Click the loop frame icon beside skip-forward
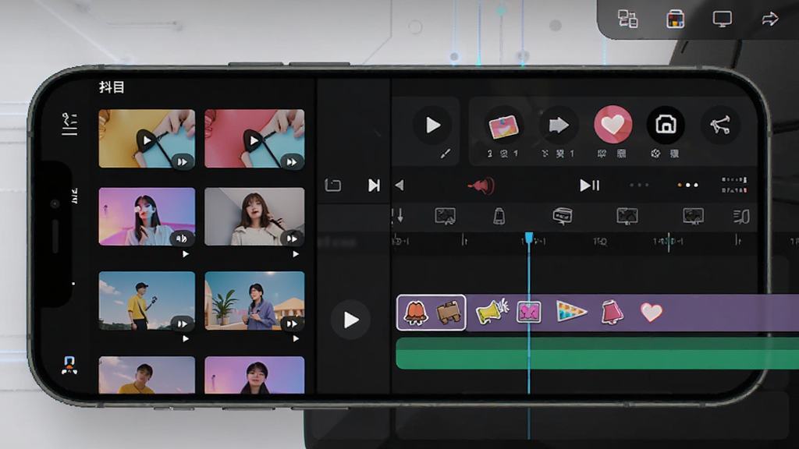Viewport: 799px width, 449px height. [x=332, y=186]
